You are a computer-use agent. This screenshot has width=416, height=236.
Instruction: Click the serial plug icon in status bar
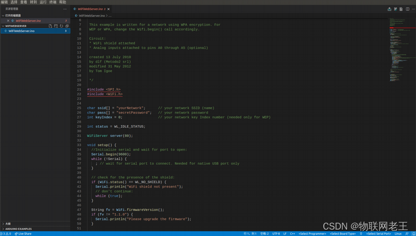361,234
